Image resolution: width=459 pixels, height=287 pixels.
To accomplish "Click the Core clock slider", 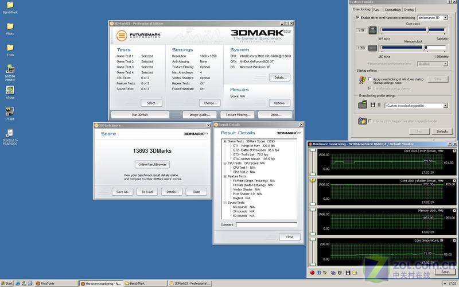I will tap(413, 30).
